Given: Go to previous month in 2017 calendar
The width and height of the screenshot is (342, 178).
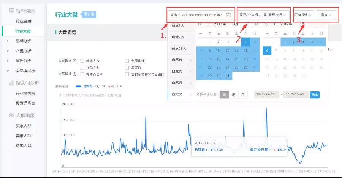Looking at the screenshot, I should click(x=275, y=24).
